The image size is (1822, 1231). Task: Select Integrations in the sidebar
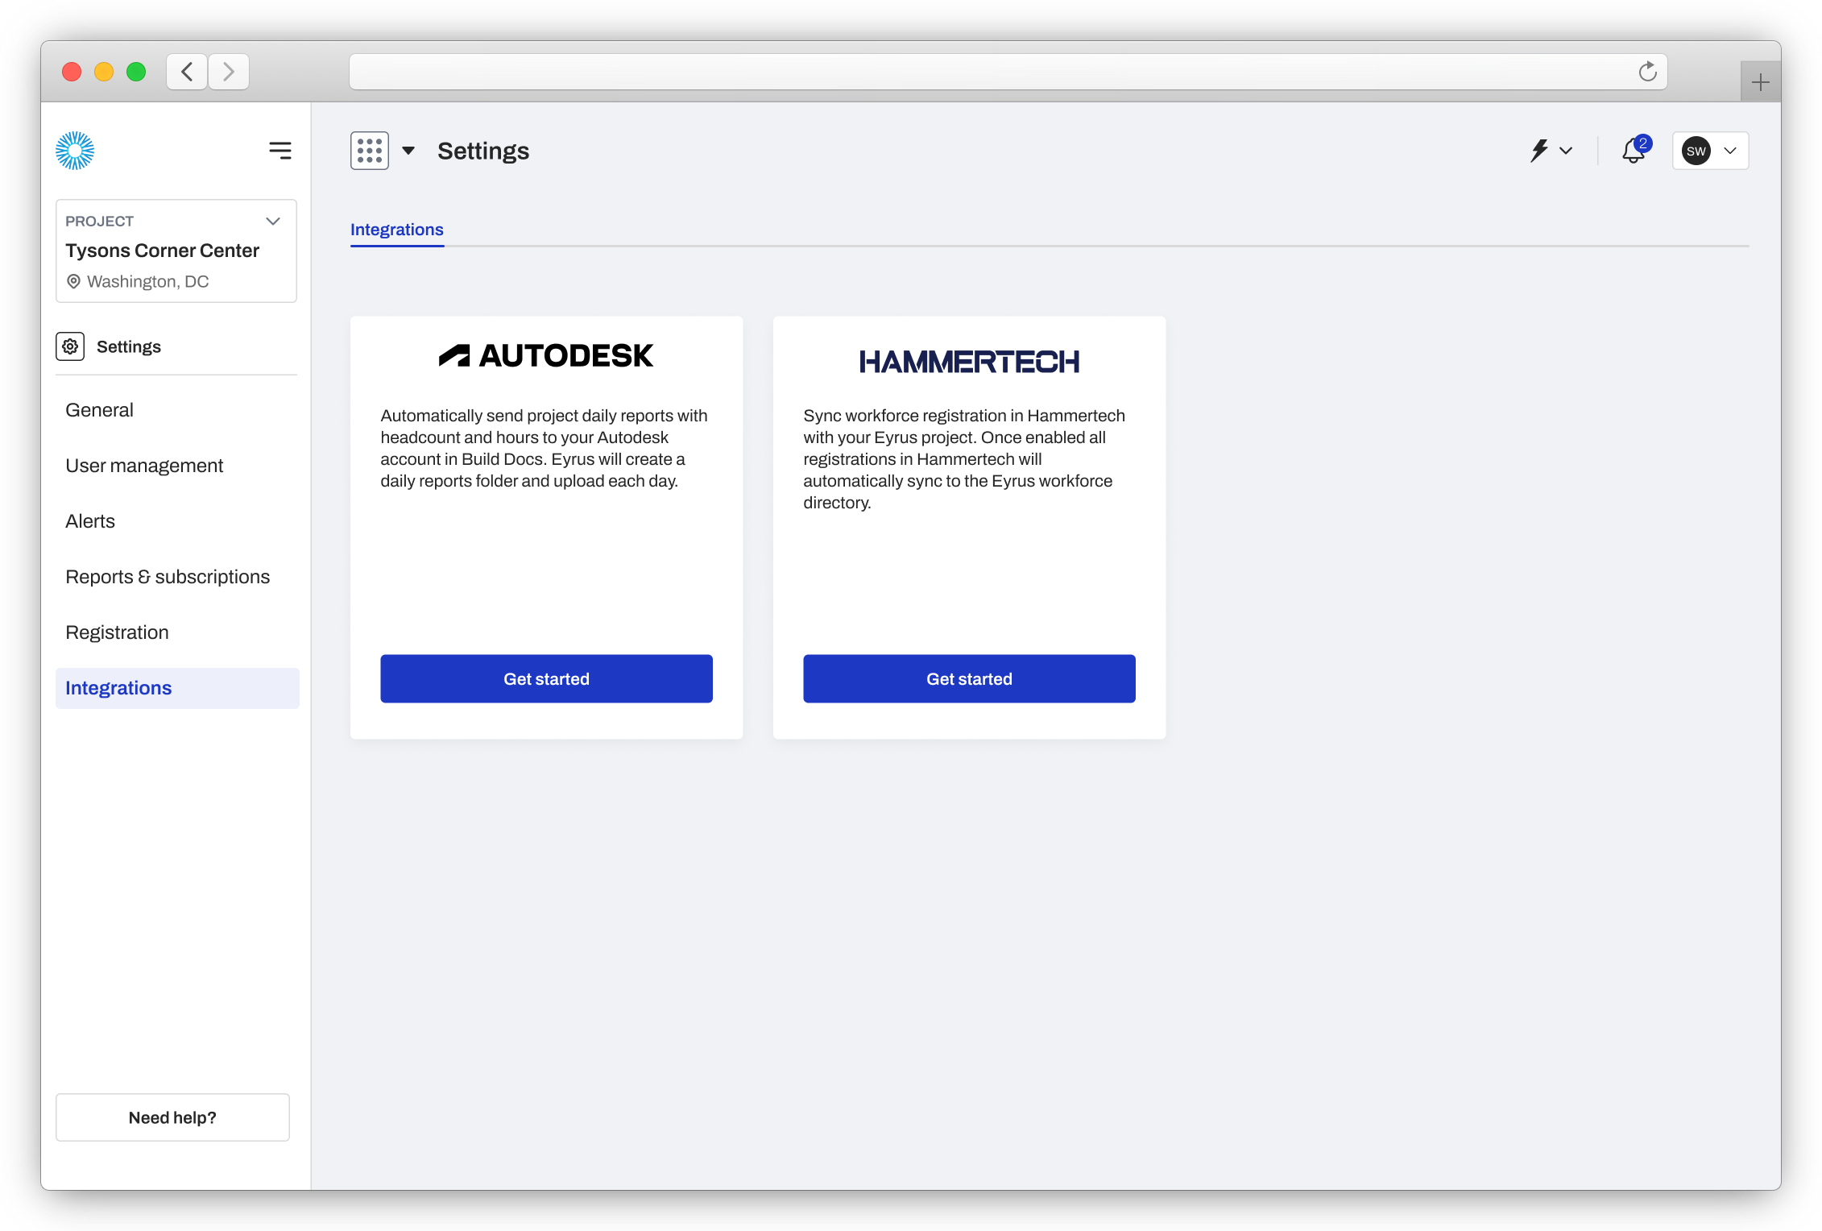(177, 688)
